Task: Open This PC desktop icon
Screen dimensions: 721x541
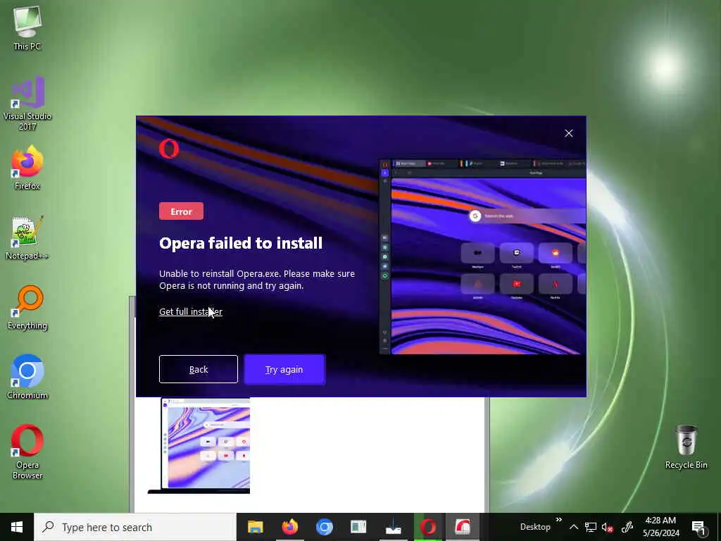Action: (x=27, y=27)
